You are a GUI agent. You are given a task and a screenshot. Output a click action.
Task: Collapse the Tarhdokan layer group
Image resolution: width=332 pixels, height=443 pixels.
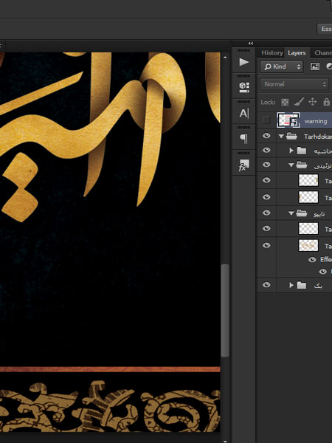pyautogui.click(x=281, y=136)
